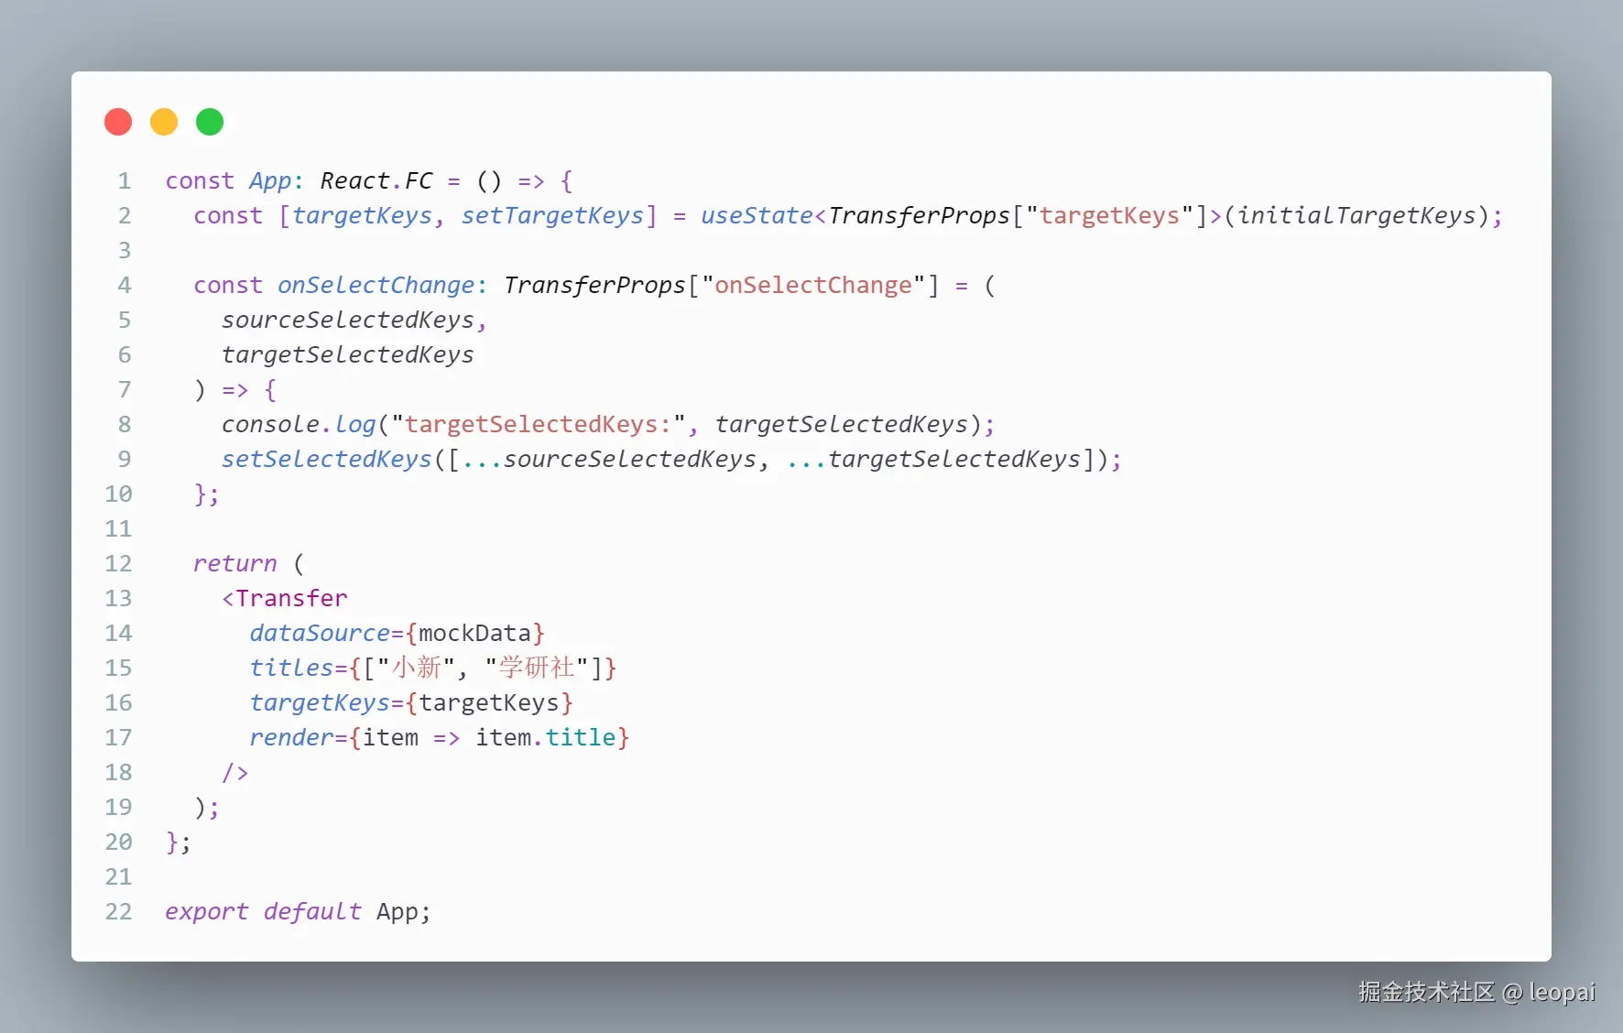Click the render attribute on line 17
1623x1033 pixels.
(x=291, y=738)
